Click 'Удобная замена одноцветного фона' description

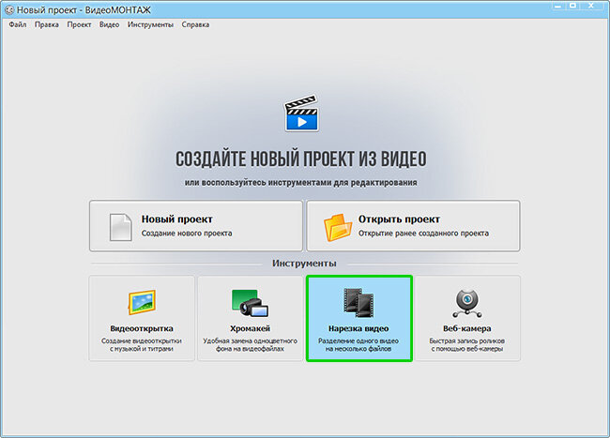[x=251, y=345]
